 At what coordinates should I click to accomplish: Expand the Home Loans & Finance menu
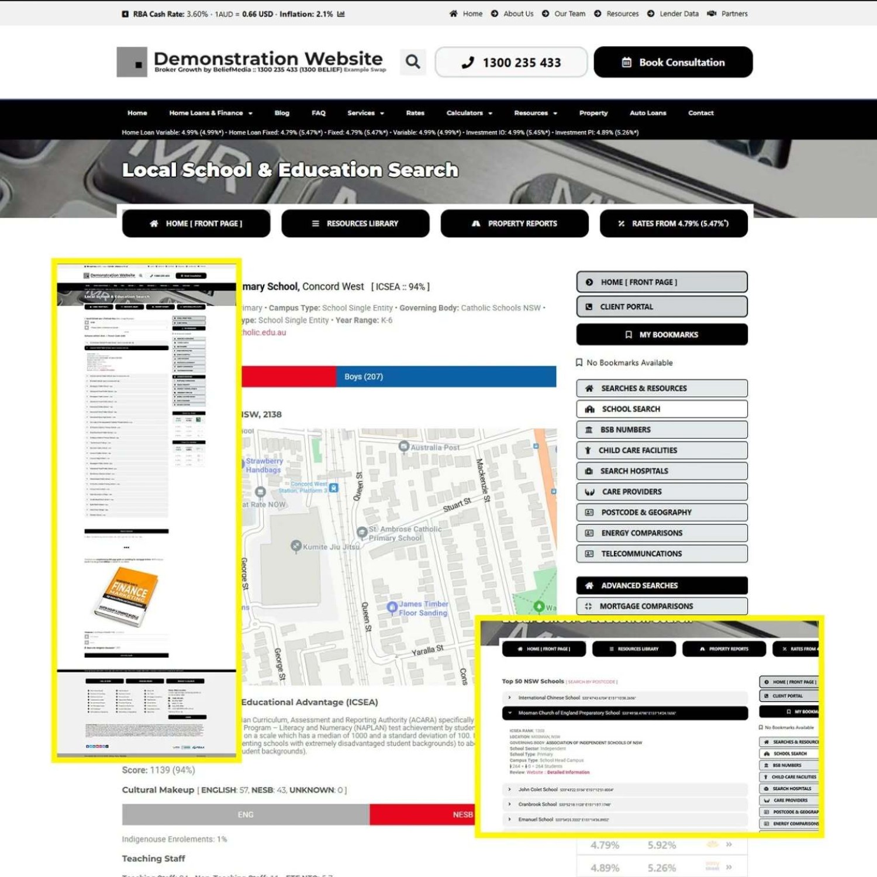(210, 113)
